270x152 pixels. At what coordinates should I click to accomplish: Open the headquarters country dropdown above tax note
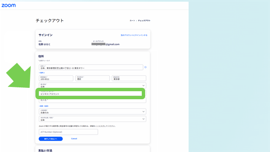92,119
